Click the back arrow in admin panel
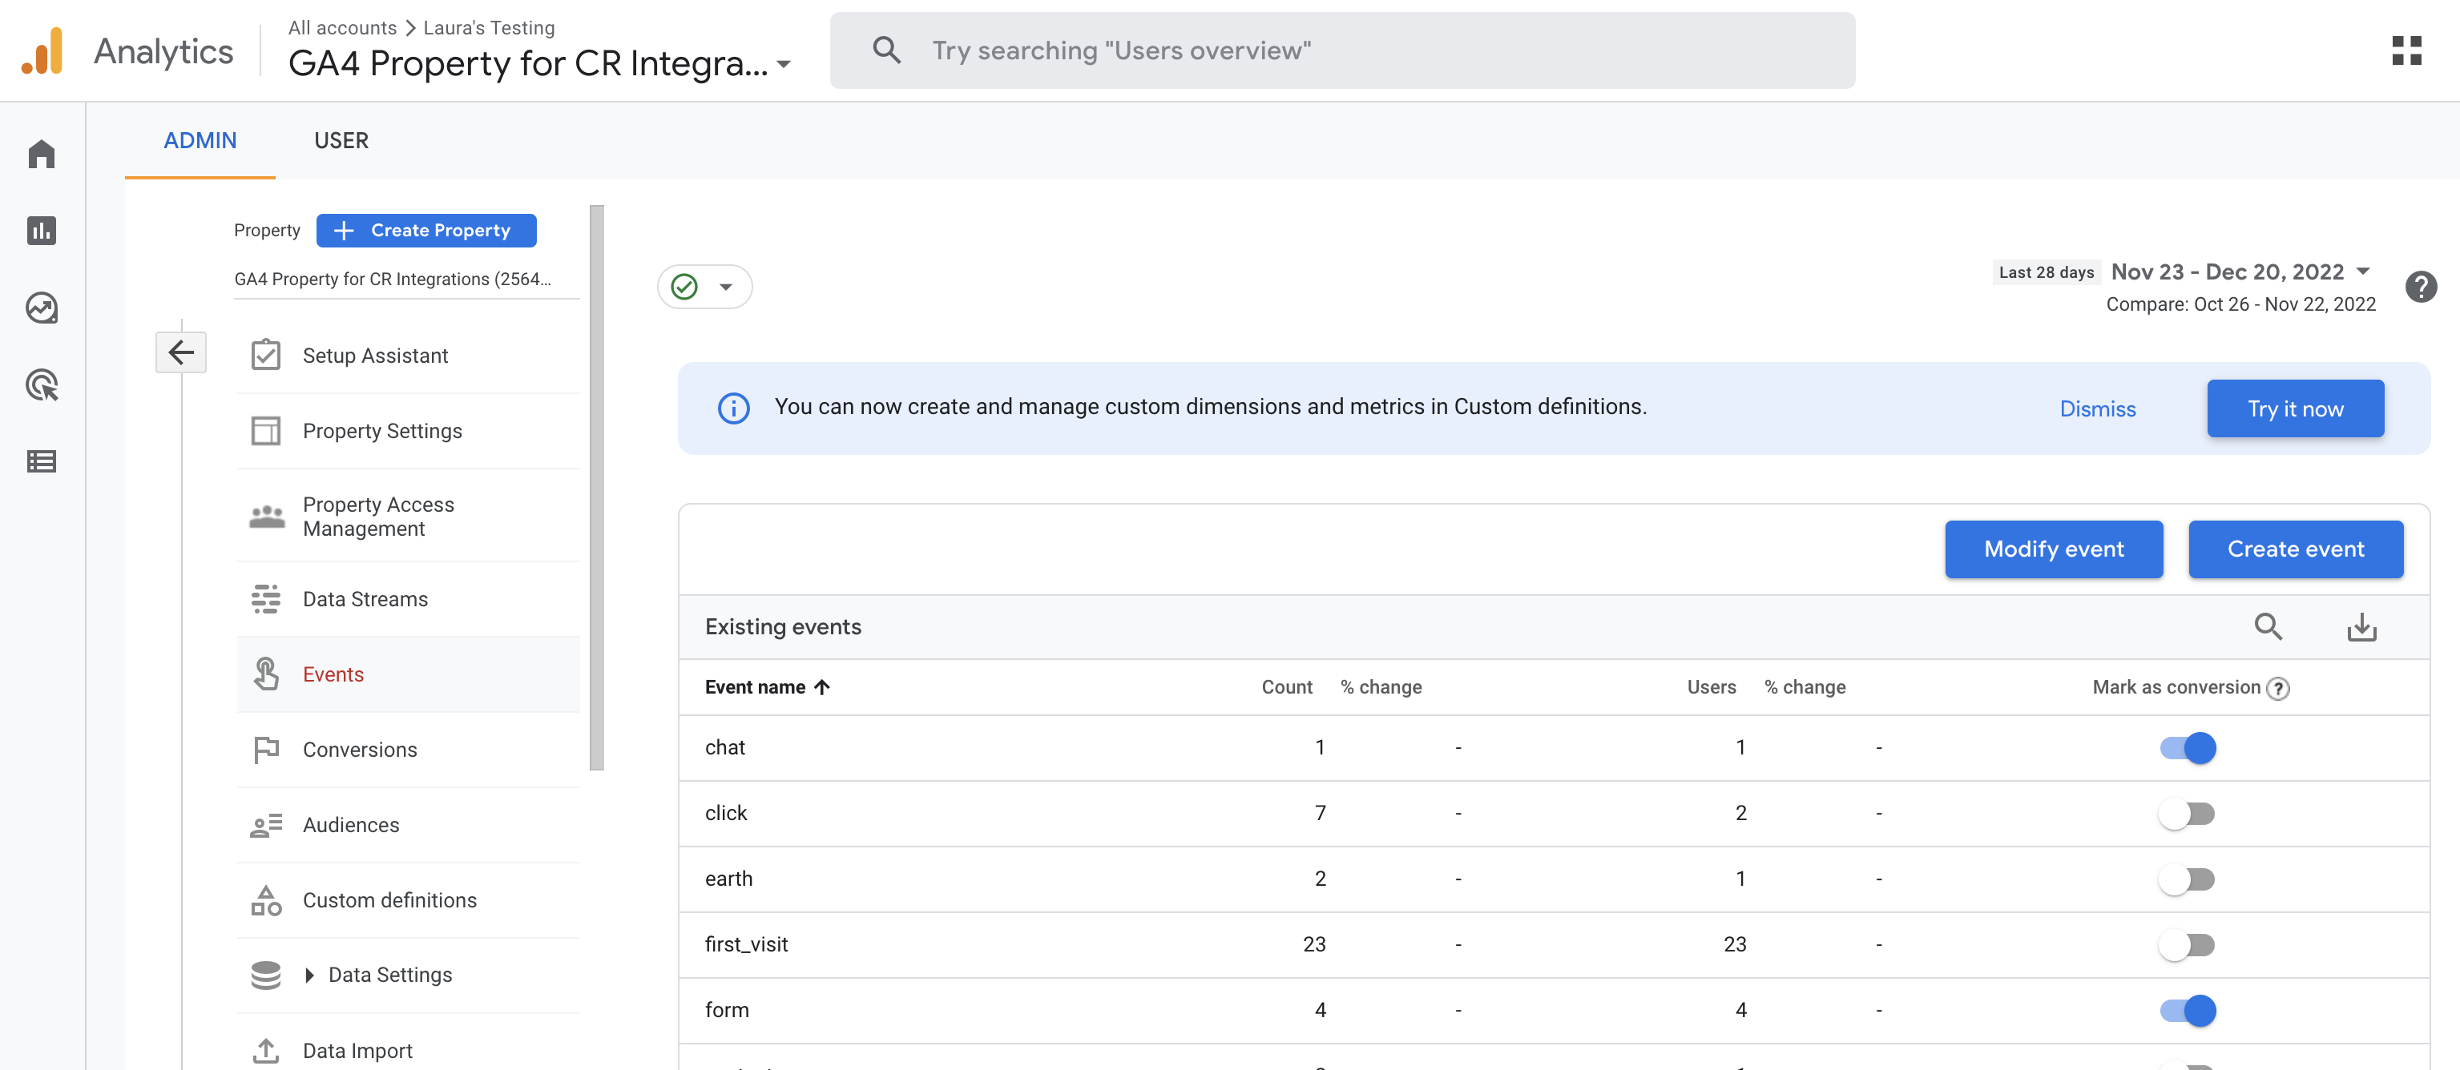 [x=180, y=352]
